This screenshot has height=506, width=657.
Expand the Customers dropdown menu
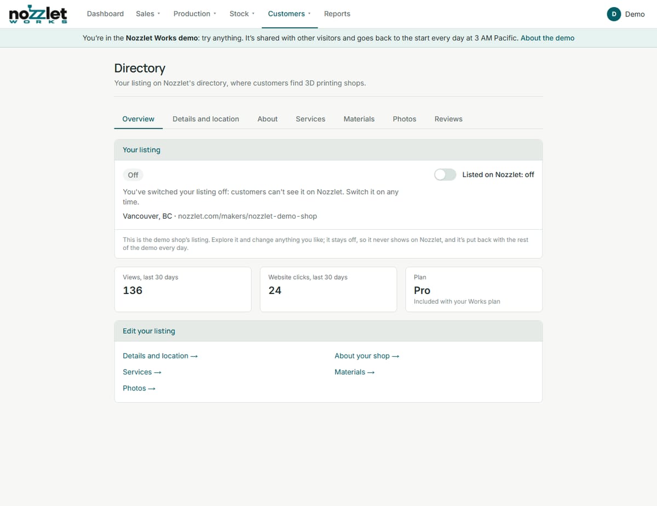tap(289, 14)
